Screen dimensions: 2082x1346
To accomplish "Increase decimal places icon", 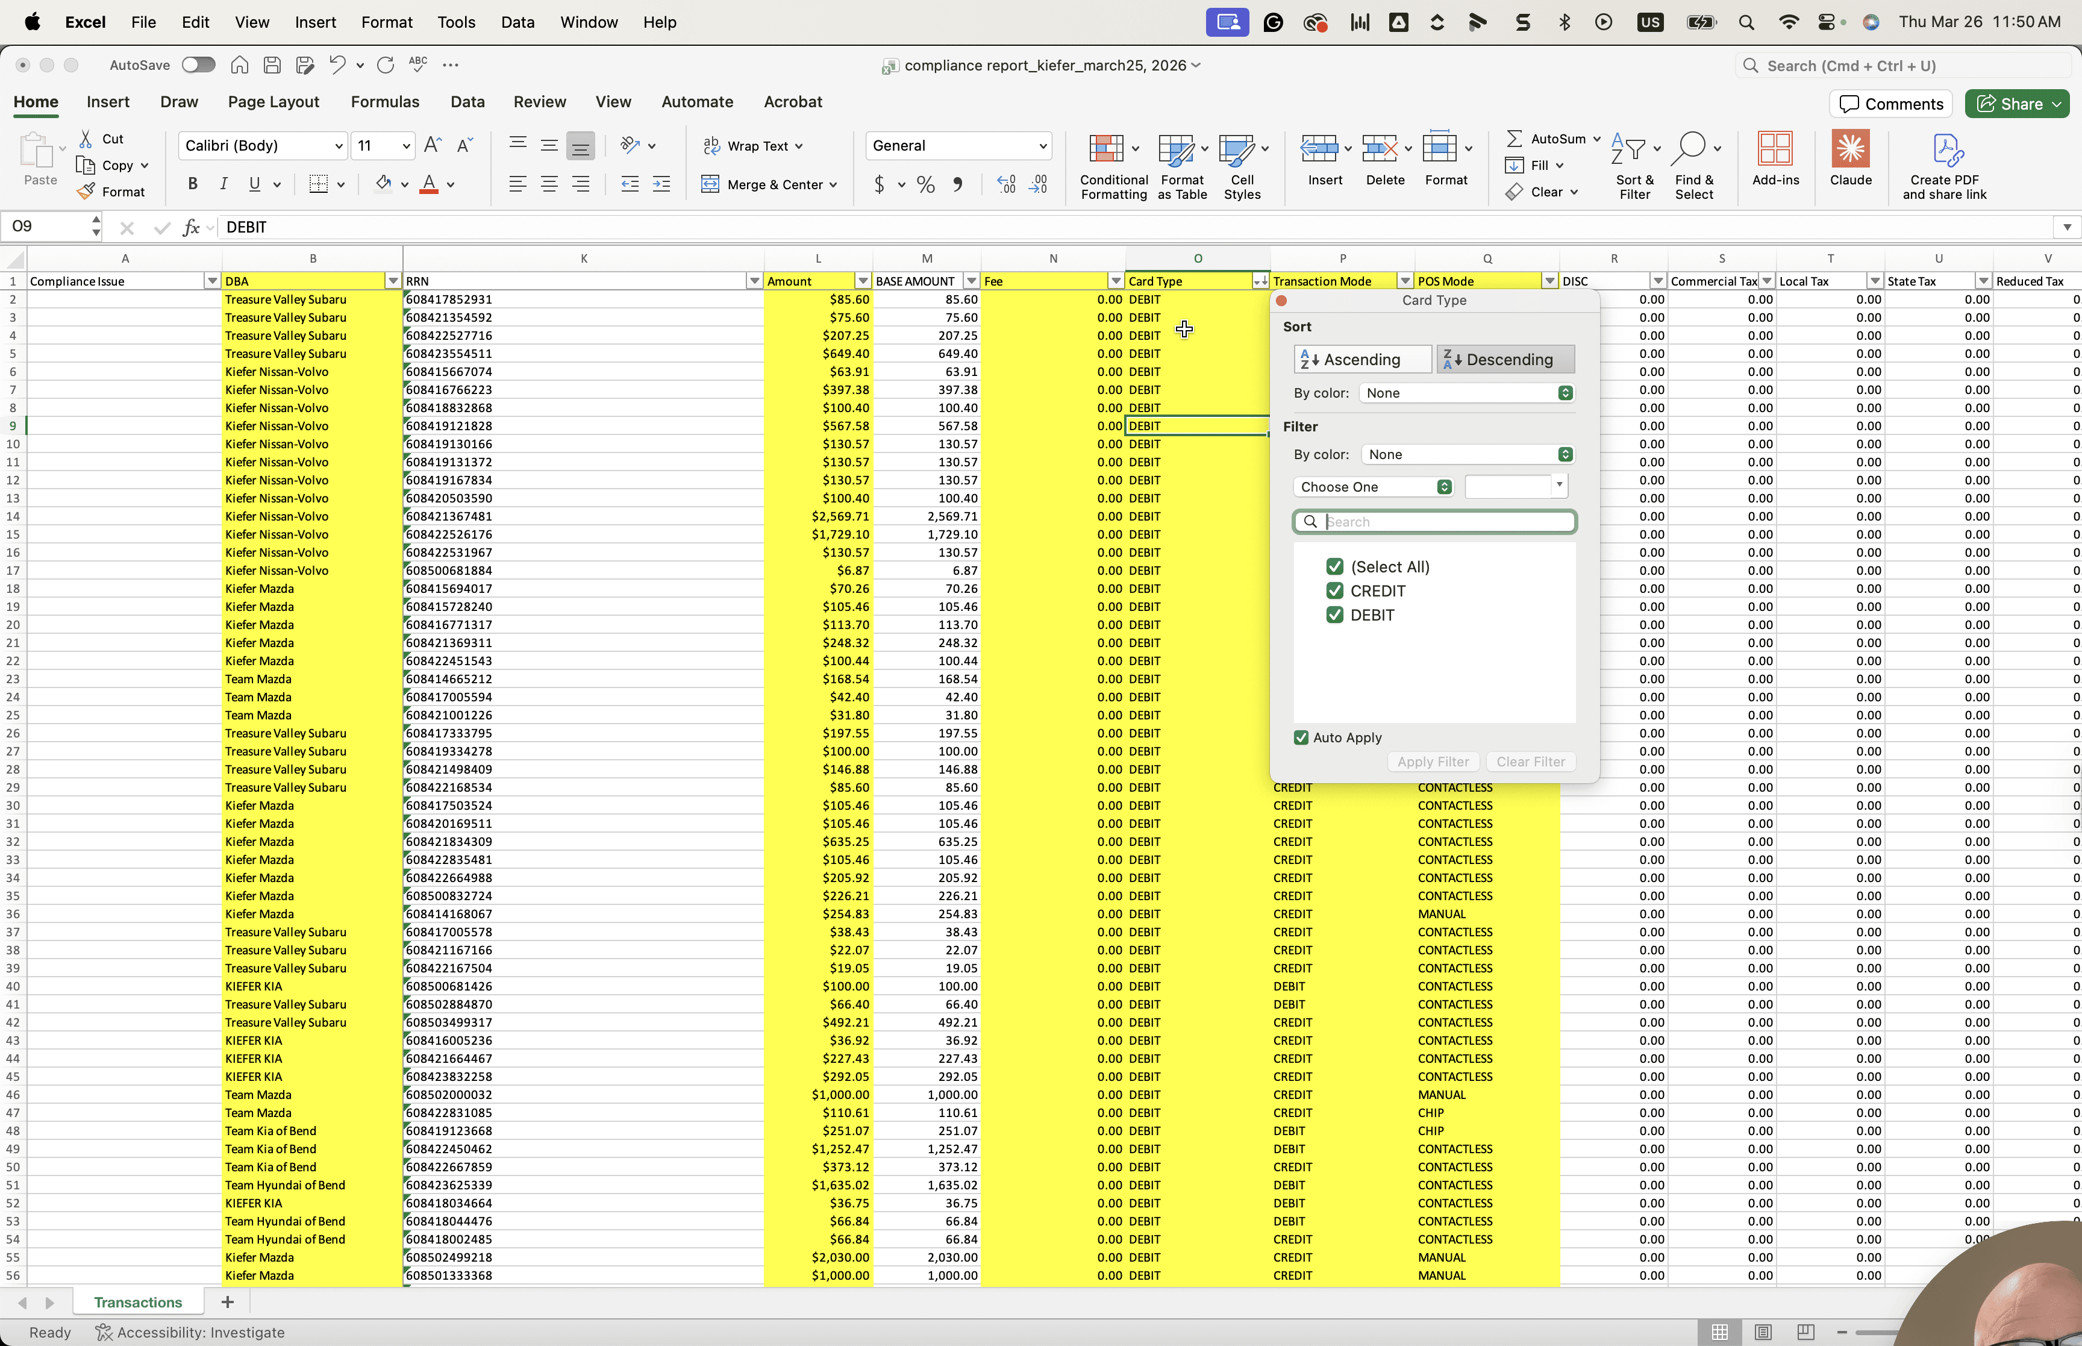I will tap(1007, 184).
